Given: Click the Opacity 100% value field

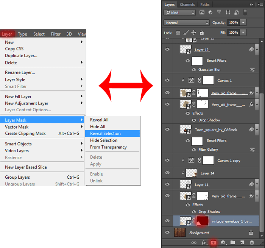Looking at the screenshot, I should (234, 22).
